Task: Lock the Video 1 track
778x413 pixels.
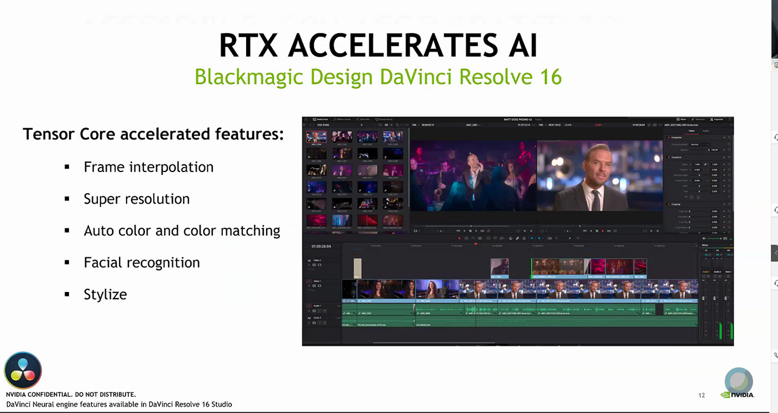Action: point(309,286)
